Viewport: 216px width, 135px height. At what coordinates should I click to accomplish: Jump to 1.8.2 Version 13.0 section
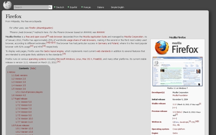click(24, 132)
